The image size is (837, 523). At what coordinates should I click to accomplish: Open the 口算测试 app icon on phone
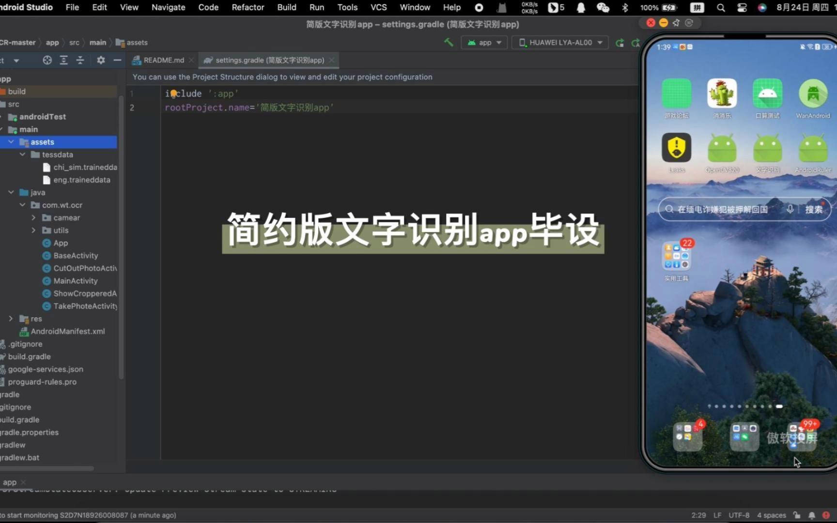coord(767,93)
